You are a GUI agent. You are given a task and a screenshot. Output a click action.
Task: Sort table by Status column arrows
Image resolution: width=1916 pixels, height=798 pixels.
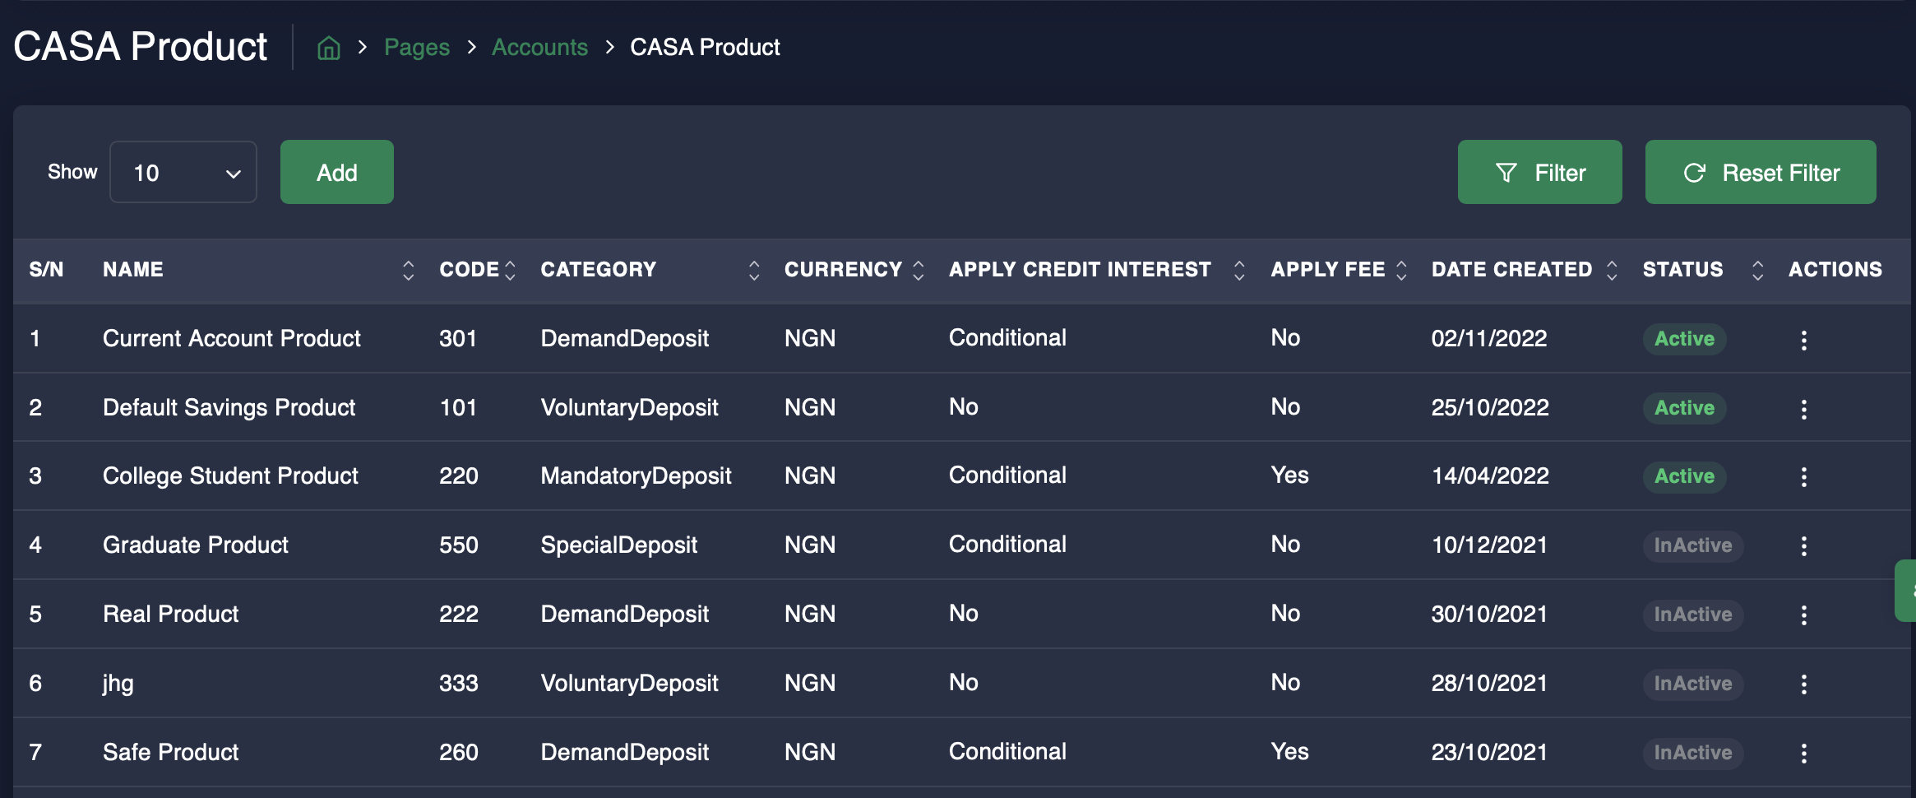[1757, 270]
